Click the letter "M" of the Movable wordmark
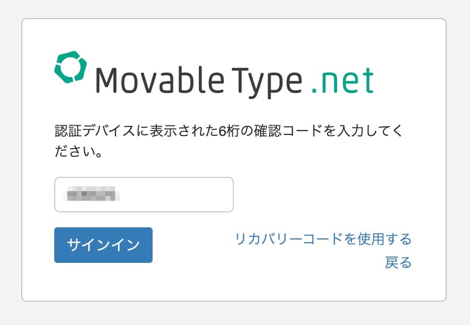The width and height of the screenshot is (470, 325). (106, 80)
